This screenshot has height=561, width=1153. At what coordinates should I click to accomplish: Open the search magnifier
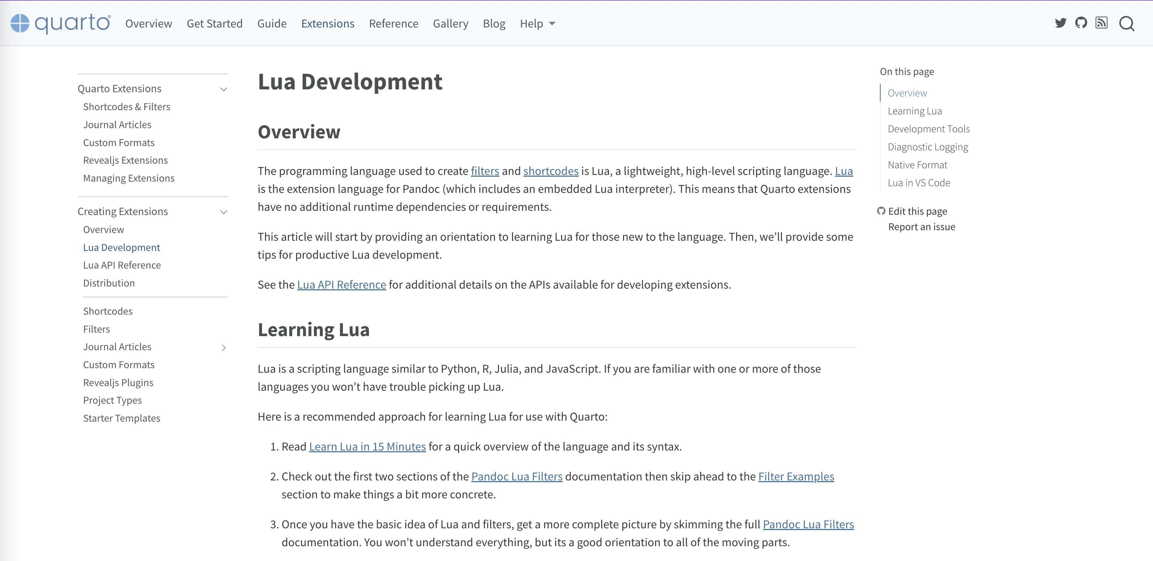tap(1127, 23)
